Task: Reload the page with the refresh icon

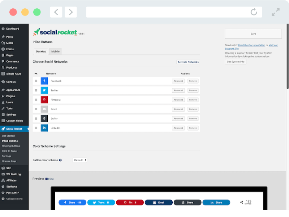Action: point(254,12)
